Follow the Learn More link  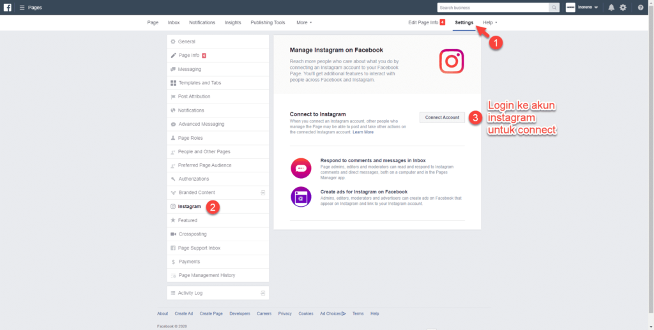363,132
